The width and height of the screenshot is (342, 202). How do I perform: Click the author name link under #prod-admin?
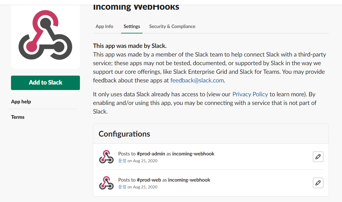pyautogui.click(x=122, y=161)
